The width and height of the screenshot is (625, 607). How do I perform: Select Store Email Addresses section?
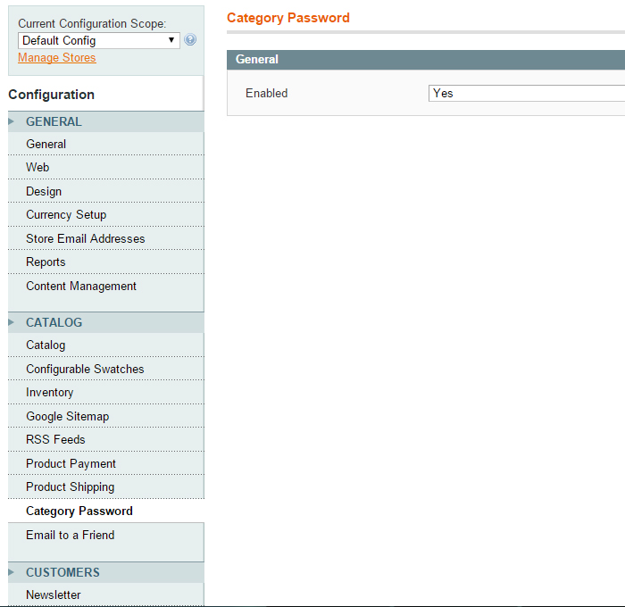coord(85,238)
